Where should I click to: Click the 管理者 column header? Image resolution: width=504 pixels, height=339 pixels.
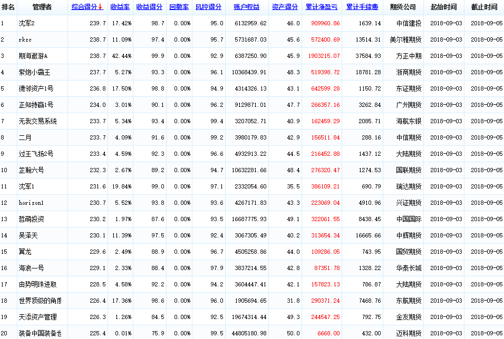[42, 7]
